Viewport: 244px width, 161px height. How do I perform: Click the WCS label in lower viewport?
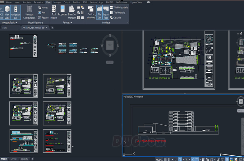click(240, 111)
